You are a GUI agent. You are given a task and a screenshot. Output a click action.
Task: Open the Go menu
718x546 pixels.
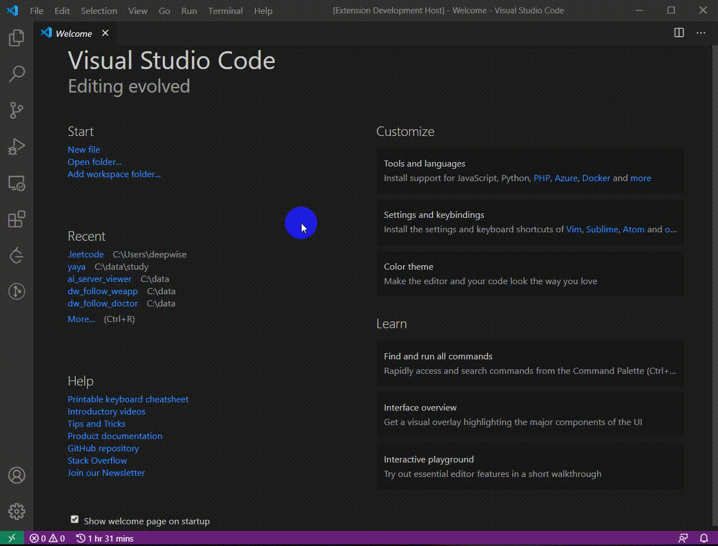click(x=164, y=11)
